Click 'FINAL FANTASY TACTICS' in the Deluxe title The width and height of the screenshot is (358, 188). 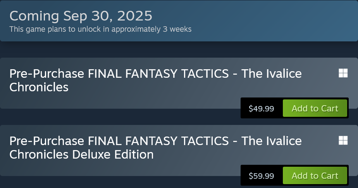click(x=158, y=141)
